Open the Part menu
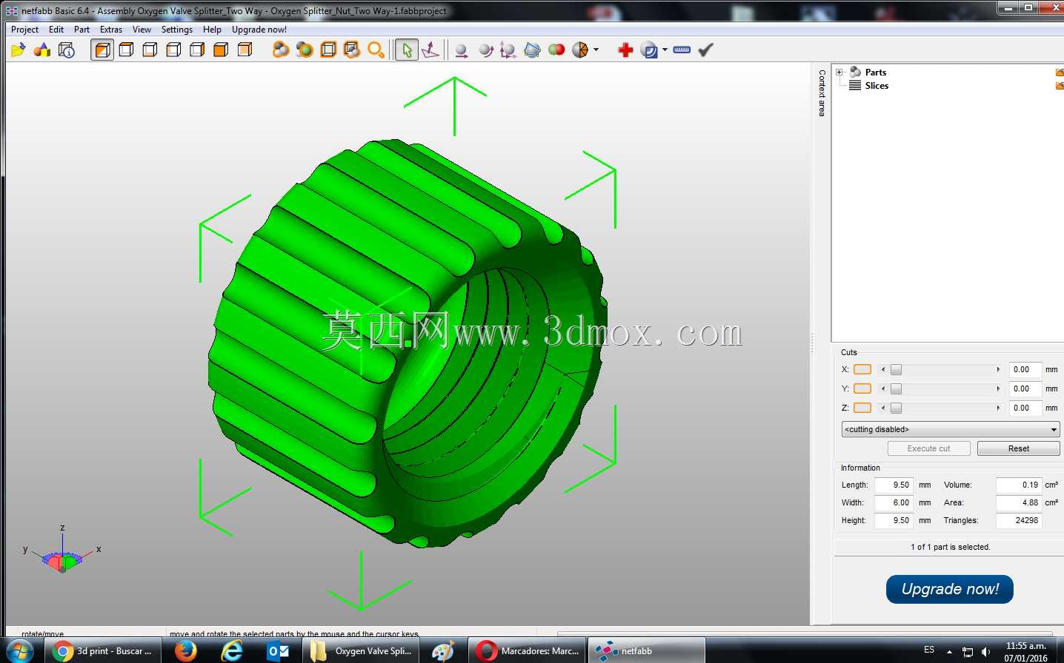The width and height of the screenshot is (1064, 663). coord(82,30)
